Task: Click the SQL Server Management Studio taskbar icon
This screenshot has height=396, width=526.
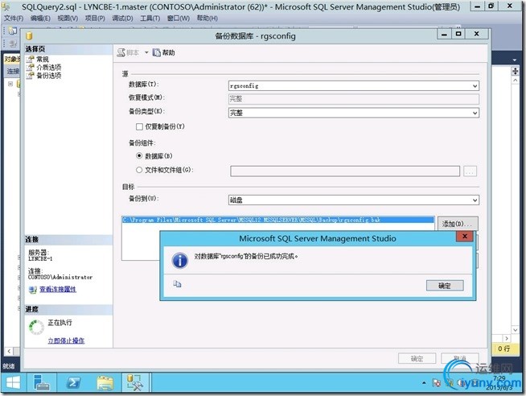Action: point(136,382)
